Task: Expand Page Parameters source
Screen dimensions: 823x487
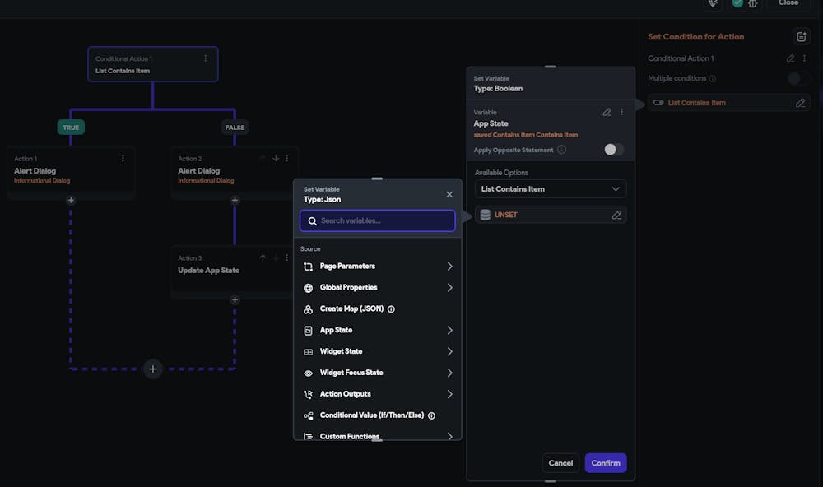Action: 378,267
